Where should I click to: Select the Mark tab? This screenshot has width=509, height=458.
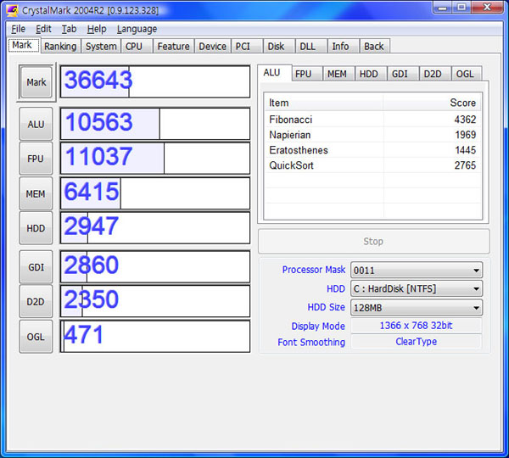pyautogui.click(x=22, y=45)
